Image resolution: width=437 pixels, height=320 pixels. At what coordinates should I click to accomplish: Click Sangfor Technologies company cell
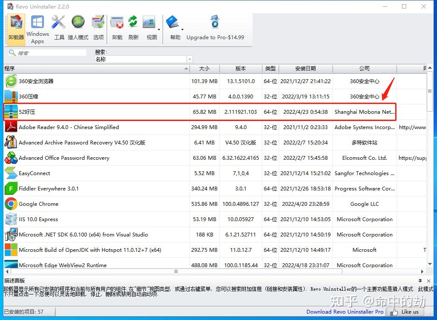coord(364,173)
